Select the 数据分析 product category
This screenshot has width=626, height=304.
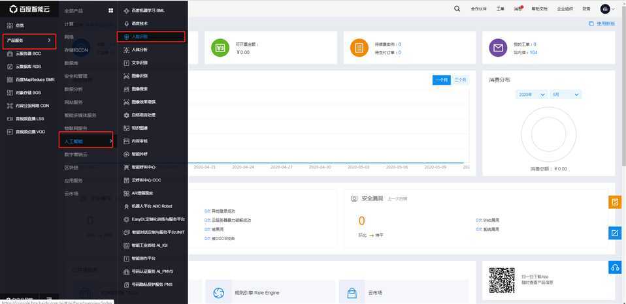(73, 89)
